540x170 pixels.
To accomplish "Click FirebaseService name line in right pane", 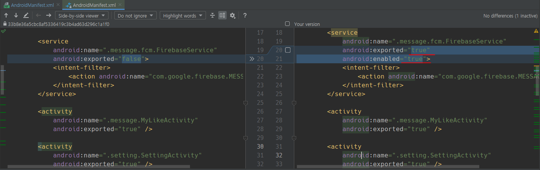I will pyautogui.click(x=424, y=41).
